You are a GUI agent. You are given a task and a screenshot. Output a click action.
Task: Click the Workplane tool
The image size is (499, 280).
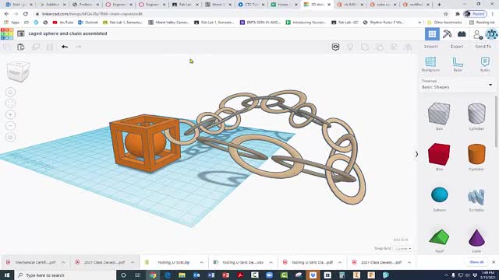pos(430,64)
